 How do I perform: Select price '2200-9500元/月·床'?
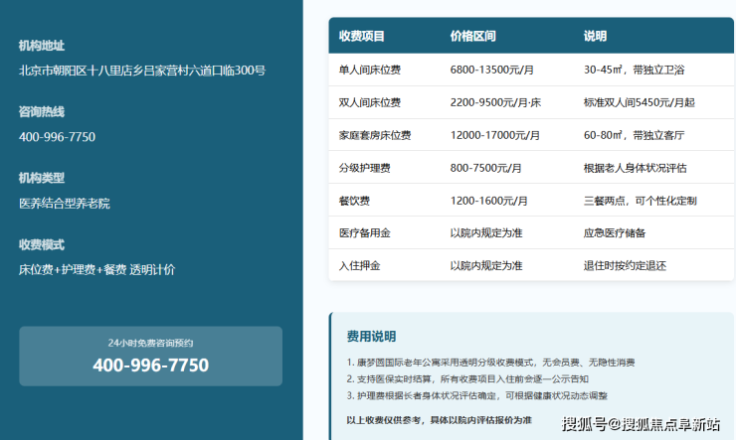point(495,102)
